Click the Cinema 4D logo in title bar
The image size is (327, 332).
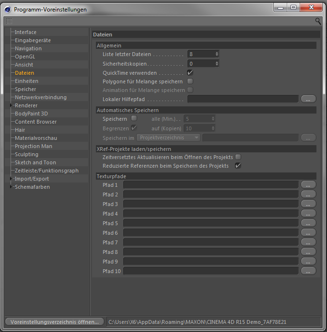(x=8, y=10)
